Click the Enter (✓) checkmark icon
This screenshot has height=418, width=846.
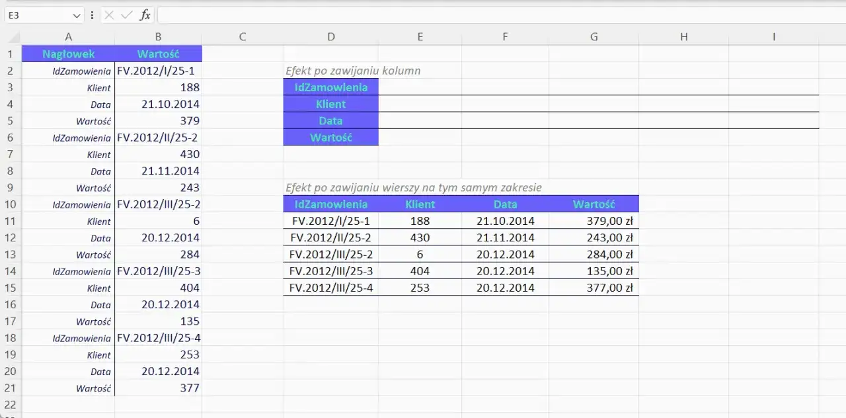coord(126,15)
